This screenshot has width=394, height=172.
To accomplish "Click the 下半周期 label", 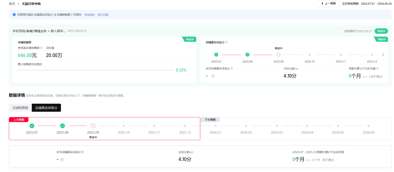I will coord(210,120).
